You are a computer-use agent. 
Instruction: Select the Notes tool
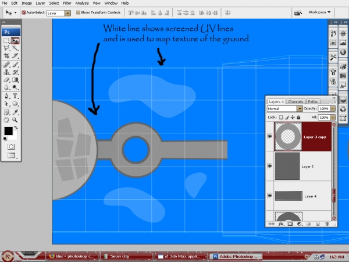(x=6, y=112)
